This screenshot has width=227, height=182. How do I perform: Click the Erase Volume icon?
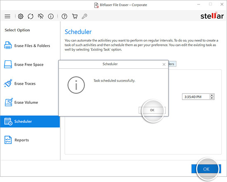pyautogui.click(x=9, y=102)
